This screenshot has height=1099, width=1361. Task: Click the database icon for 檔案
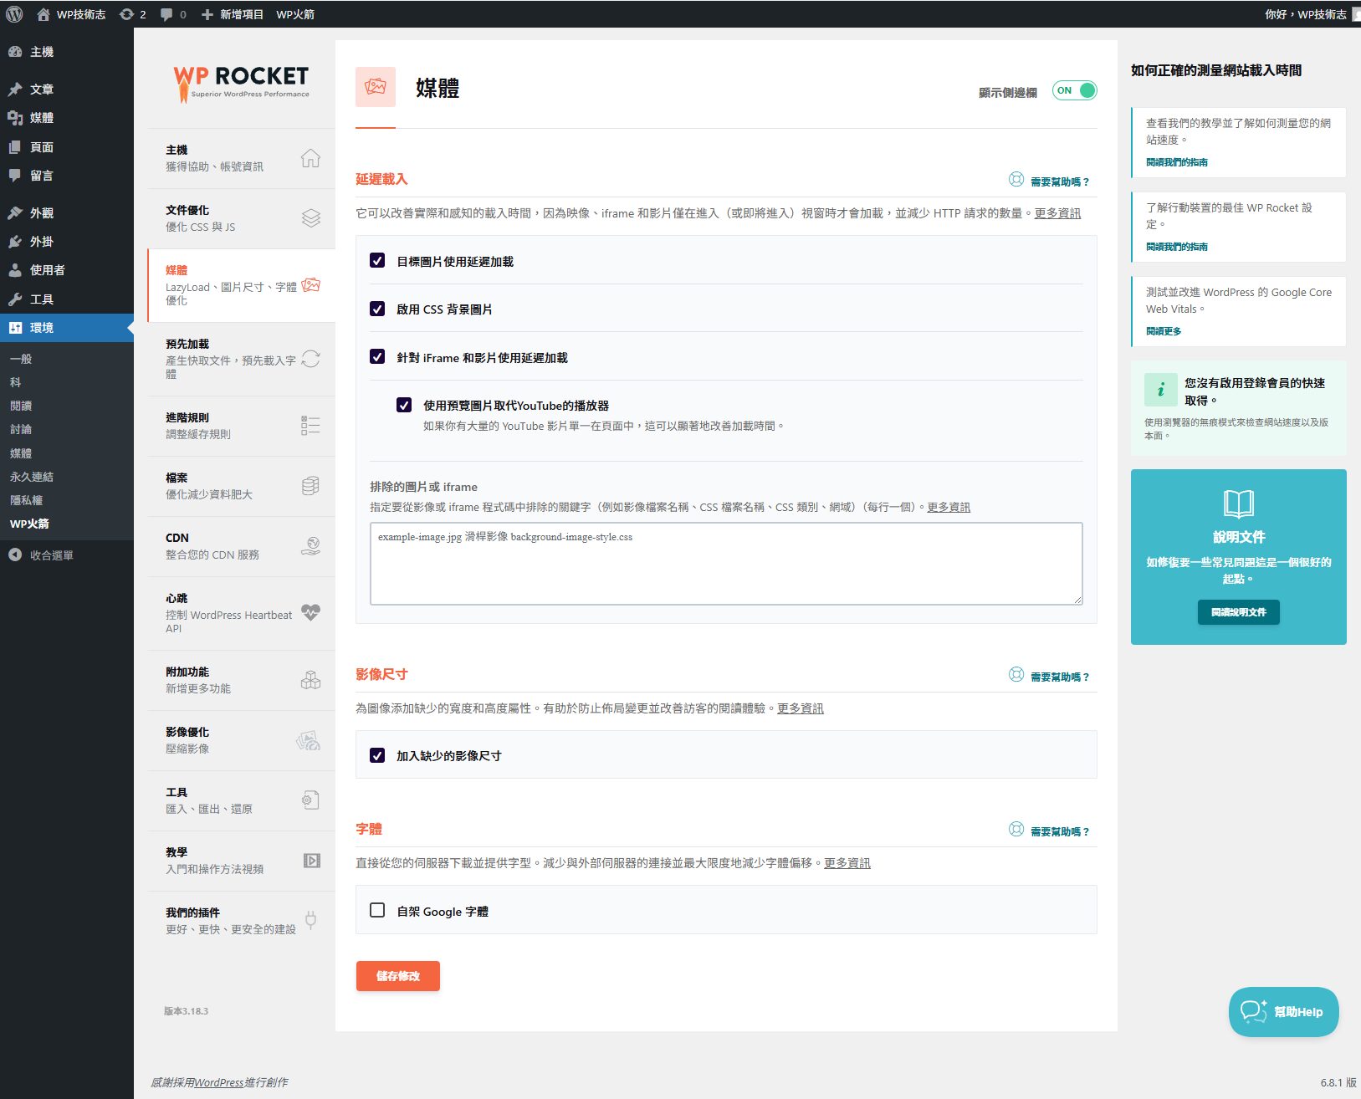click(310, 486)
